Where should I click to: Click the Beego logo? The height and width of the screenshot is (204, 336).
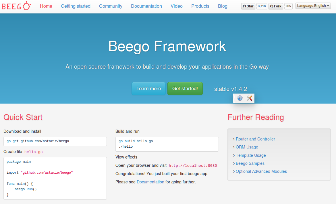[16, 6]
